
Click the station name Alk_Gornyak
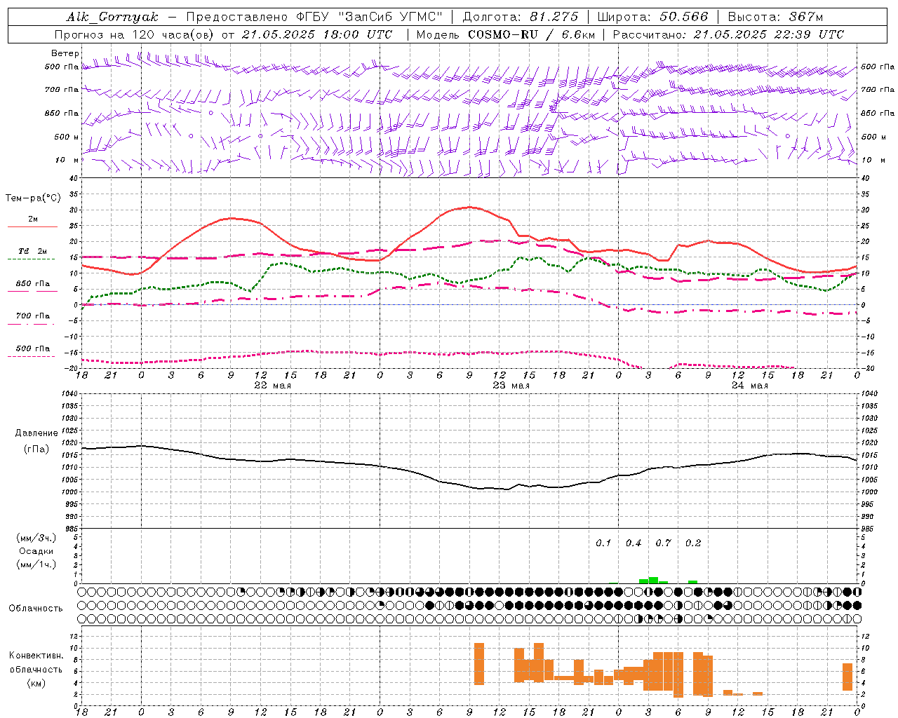(112, 17)
